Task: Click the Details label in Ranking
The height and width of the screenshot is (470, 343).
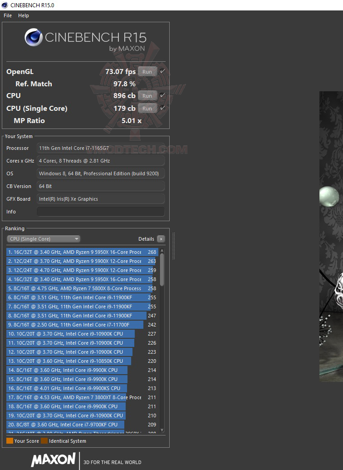Action: pos(146,239)
